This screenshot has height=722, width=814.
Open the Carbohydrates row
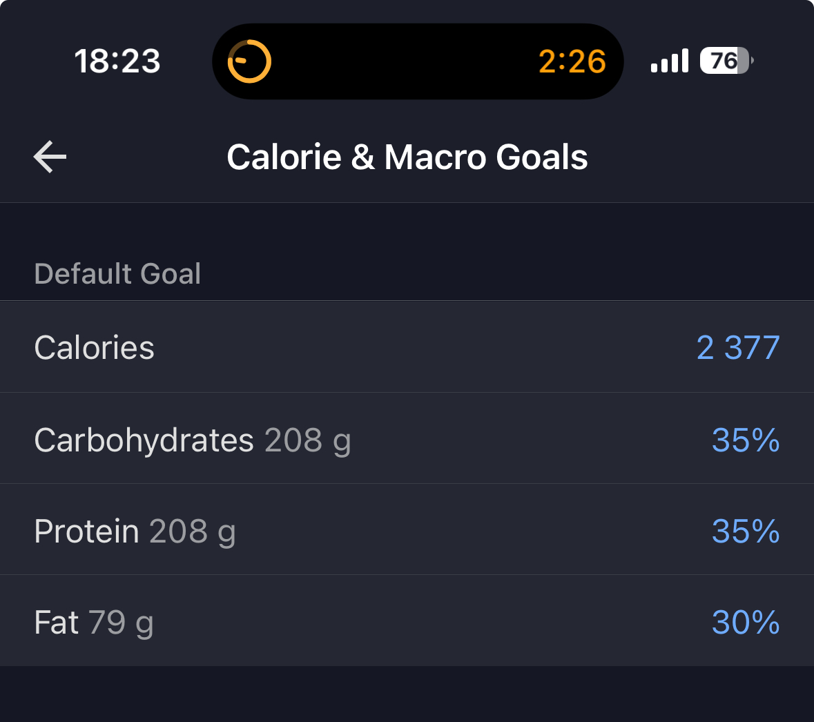click(x=407, y=438)
